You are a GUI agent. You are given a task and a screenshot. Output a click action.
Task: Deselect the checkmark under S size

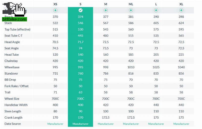tap(81, 10)
